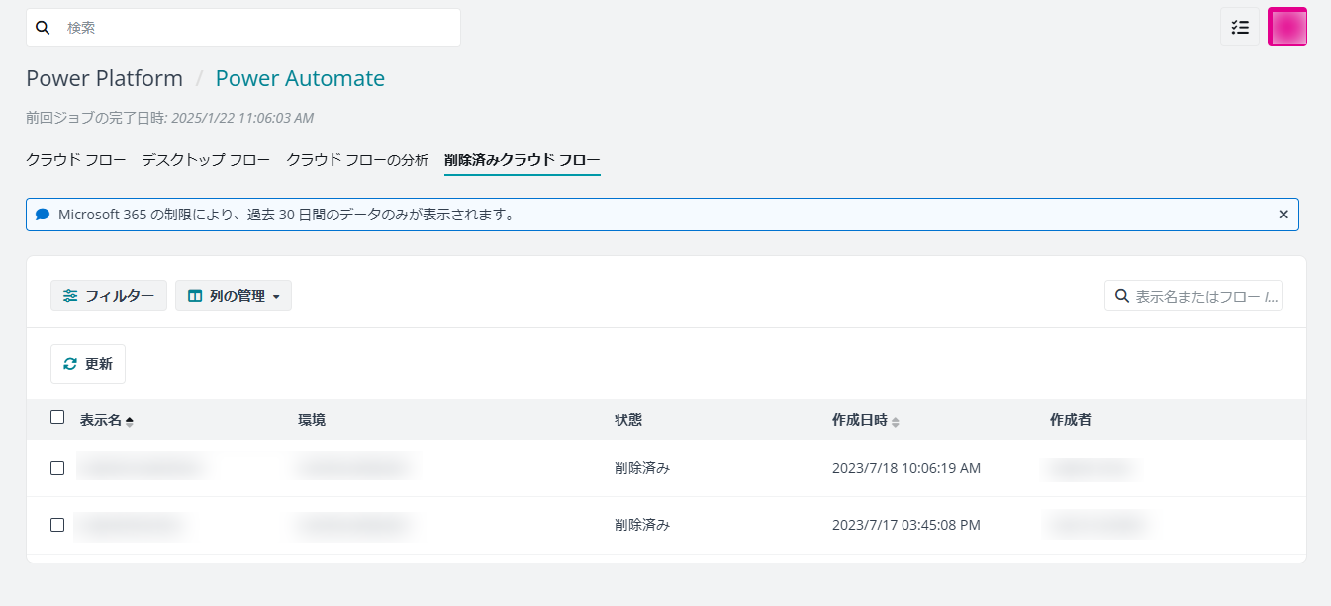Click the info speech bubble icon

[42, 215]
